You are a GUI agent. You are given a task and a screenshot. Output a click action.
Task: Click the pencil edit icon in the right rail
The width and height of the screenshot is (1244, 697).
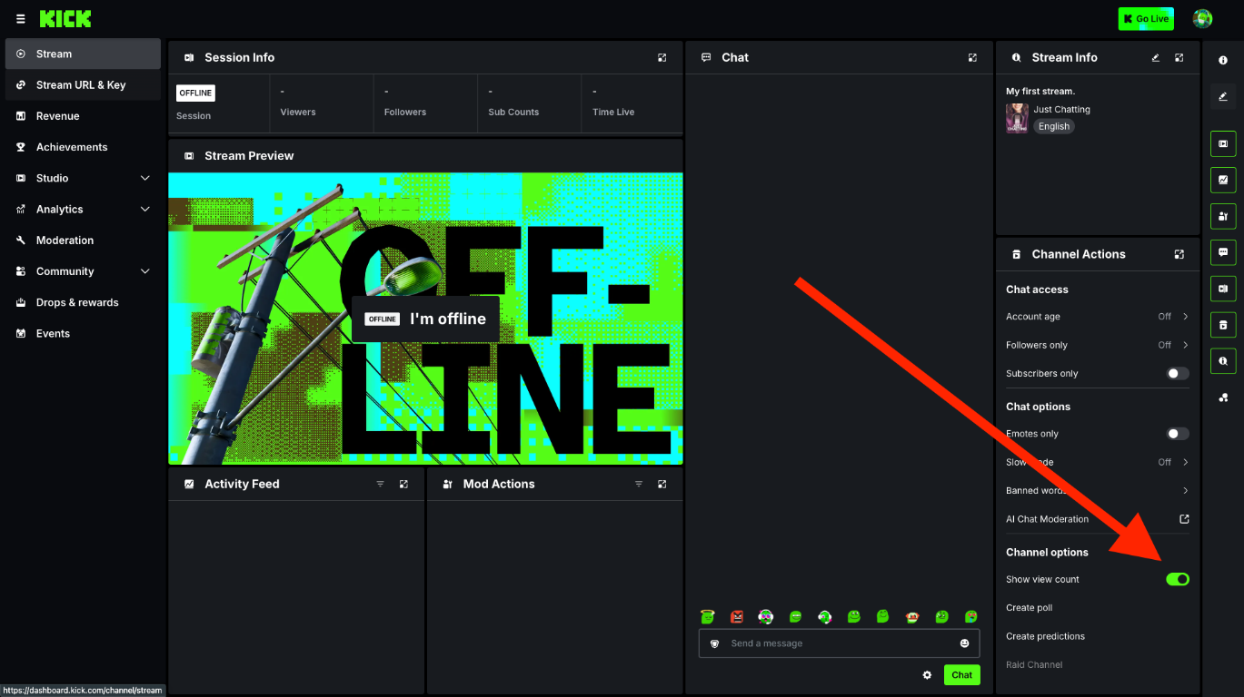coord(1223,96)
